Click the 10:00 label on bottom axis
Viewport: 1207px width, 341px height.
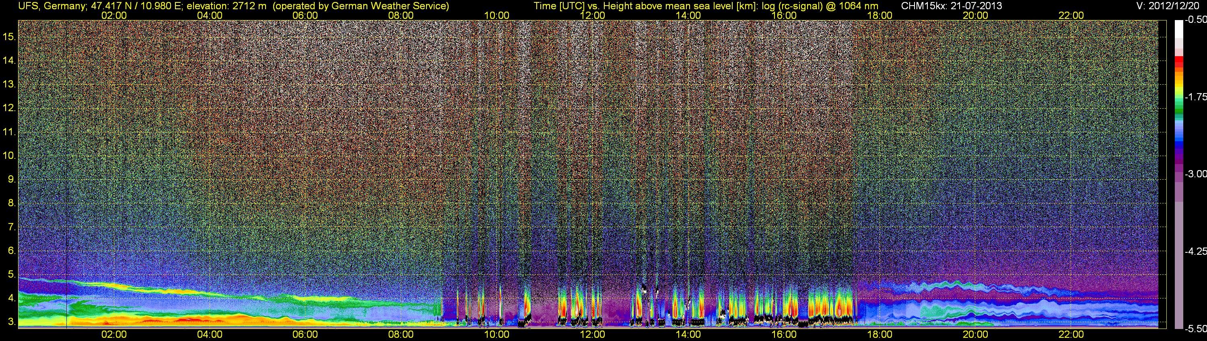pos(496,335)
